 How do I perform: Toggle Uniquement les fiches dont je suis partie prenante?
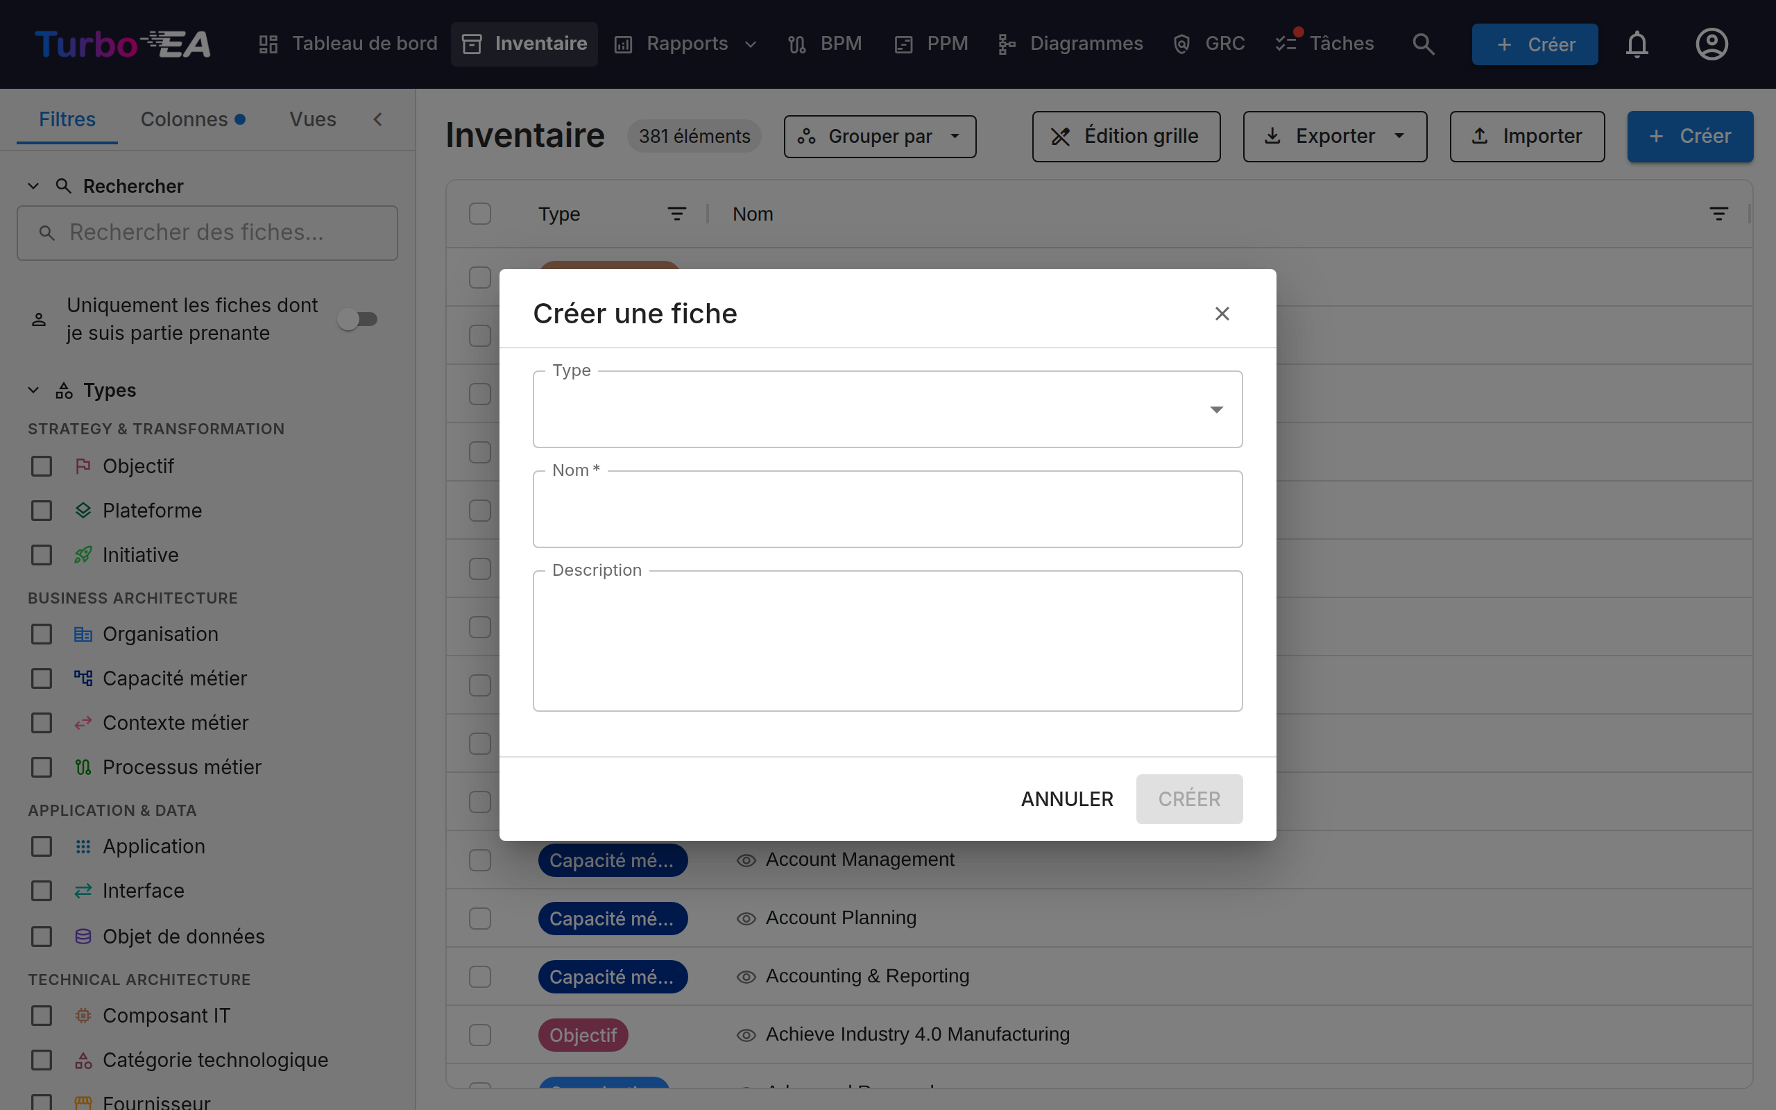click(x=357, y=319)
